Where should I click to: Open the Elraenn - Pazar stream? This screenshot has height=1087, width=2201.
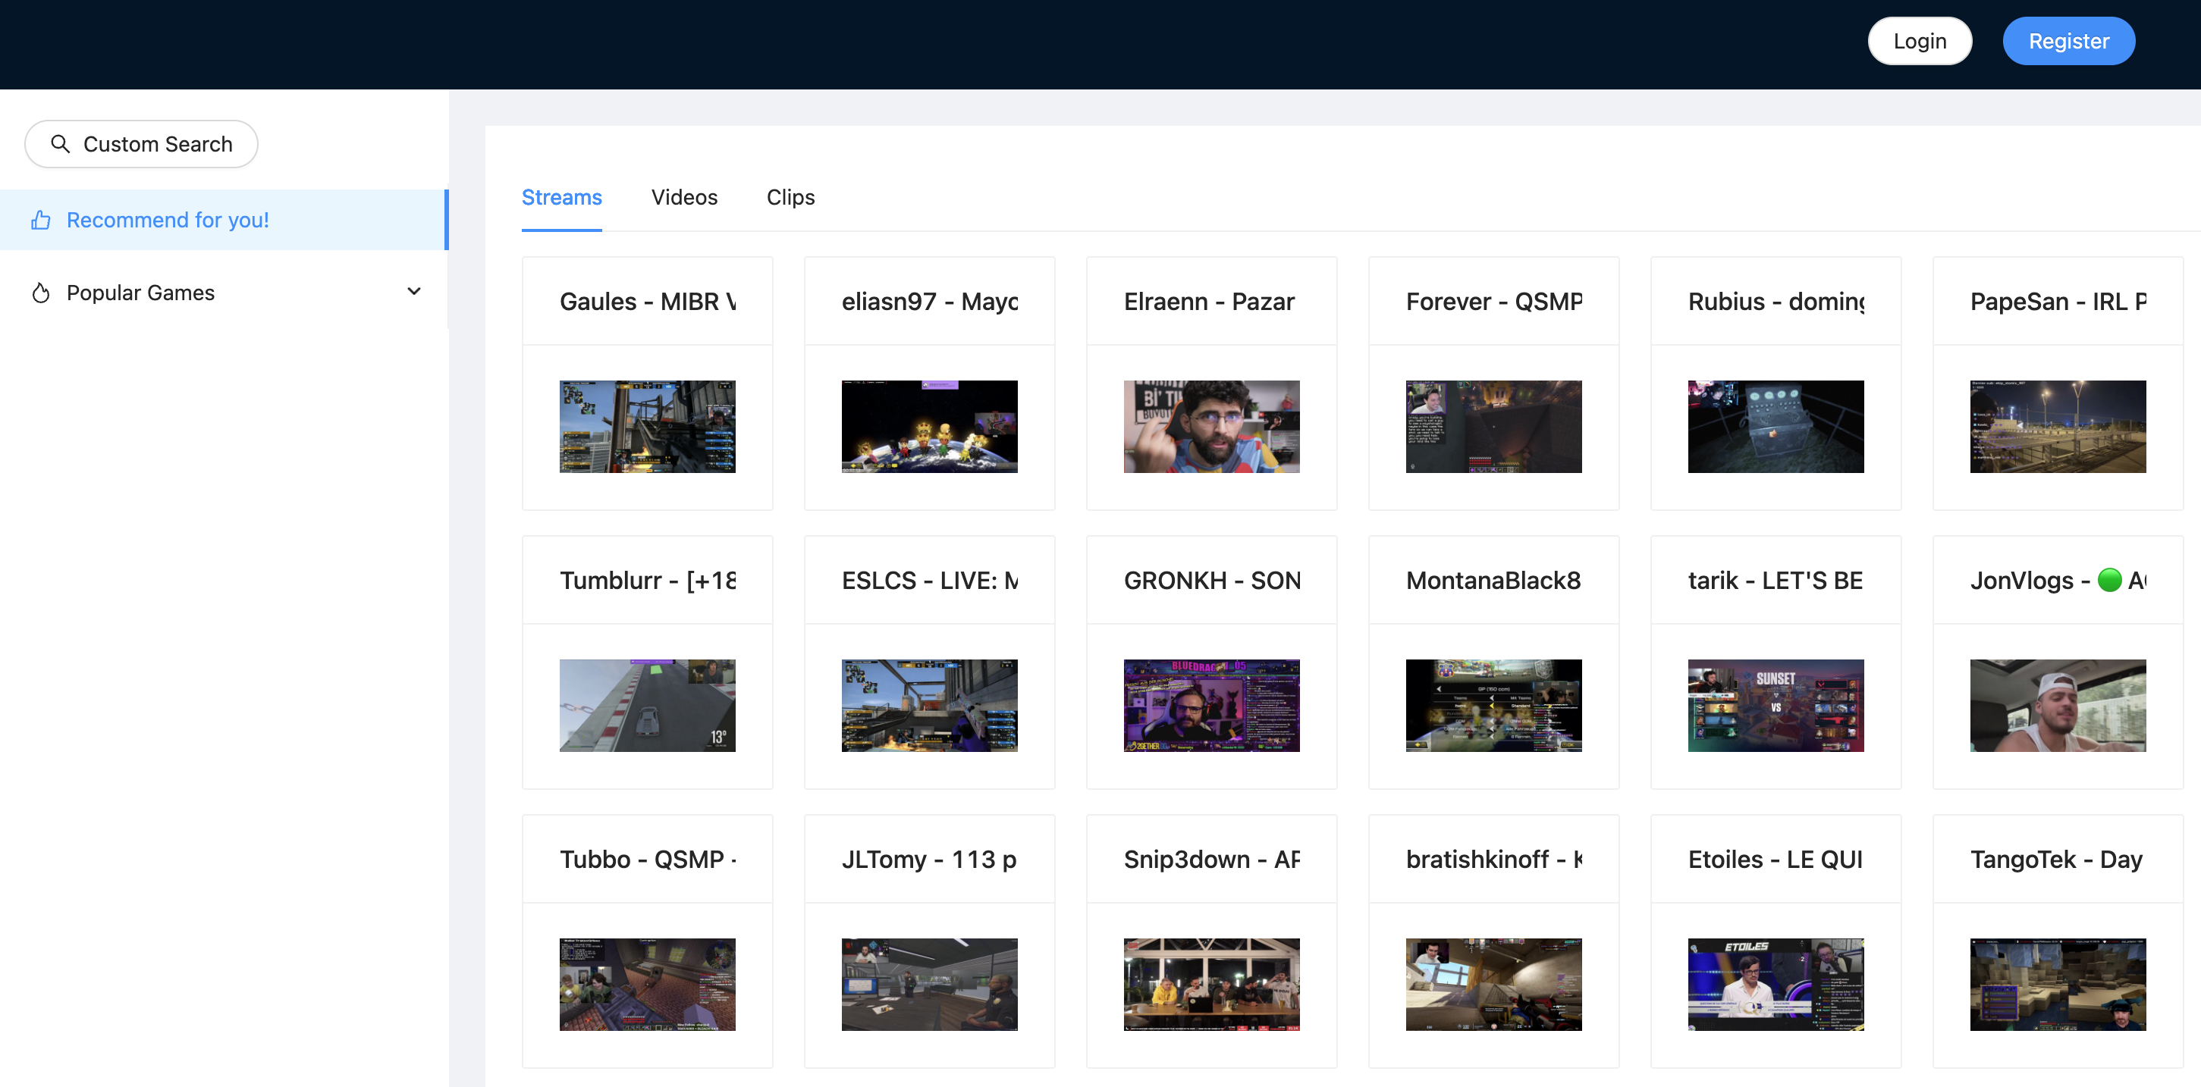point(1210,301)
